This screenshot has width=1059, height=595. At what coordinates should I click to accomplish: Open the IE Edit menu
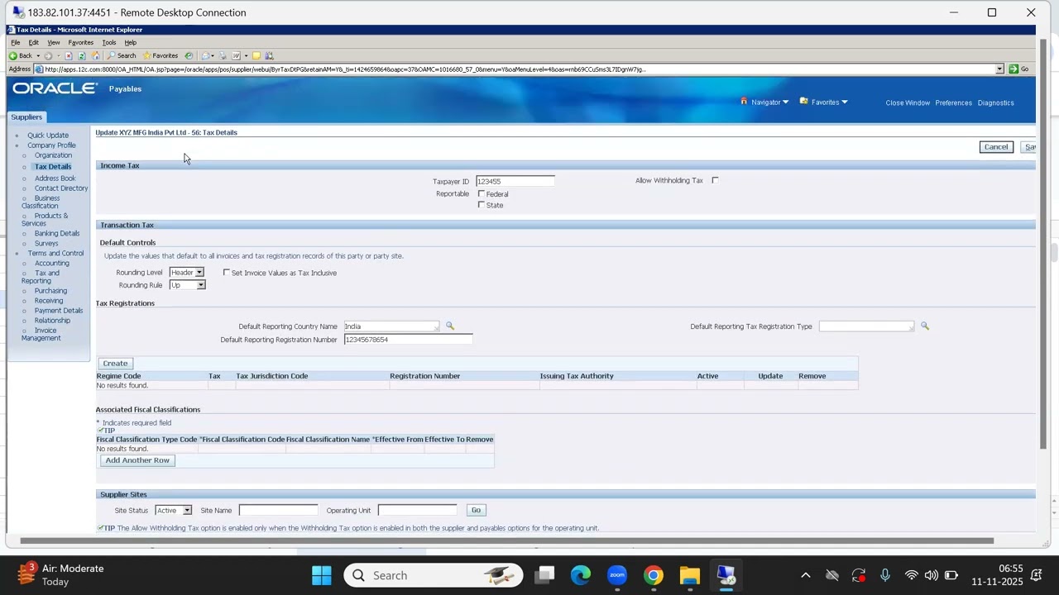33,42
